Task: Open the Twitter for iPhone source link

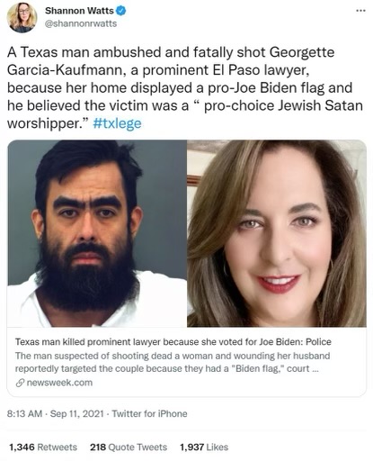Action: (x=149, y=414)
